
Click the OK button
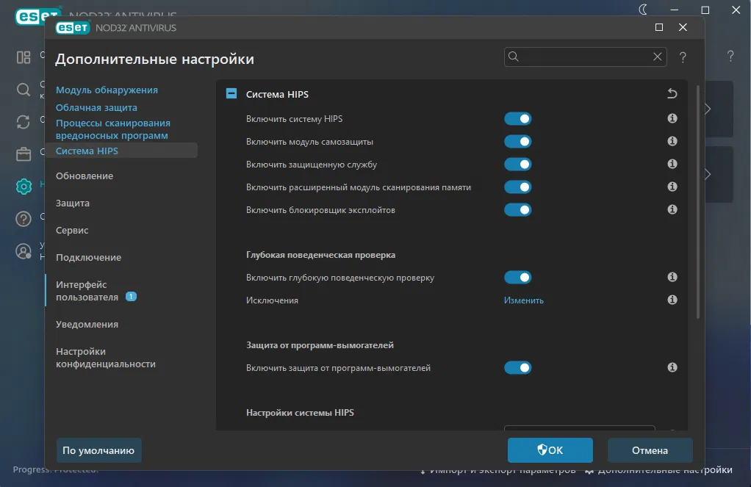[x=550, y=450]
